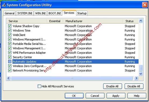Image resolution: width=149 pixels, height=102 pixels.
Task: Switch to the General tab
Action: click(x=9, y=13)
